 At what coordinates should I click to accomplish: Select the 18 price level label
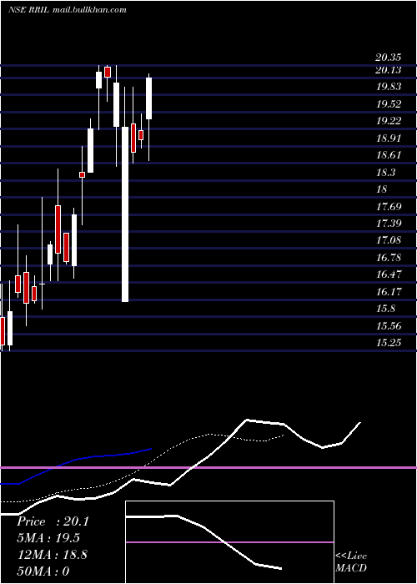click(382, 189)
